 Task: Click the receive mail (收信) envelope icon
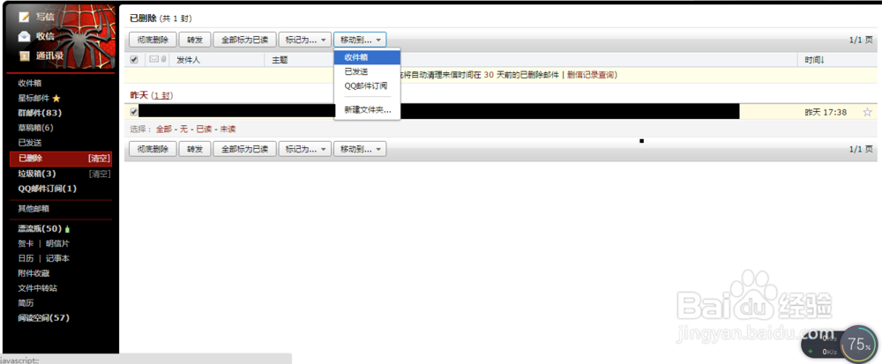point(24,36)
